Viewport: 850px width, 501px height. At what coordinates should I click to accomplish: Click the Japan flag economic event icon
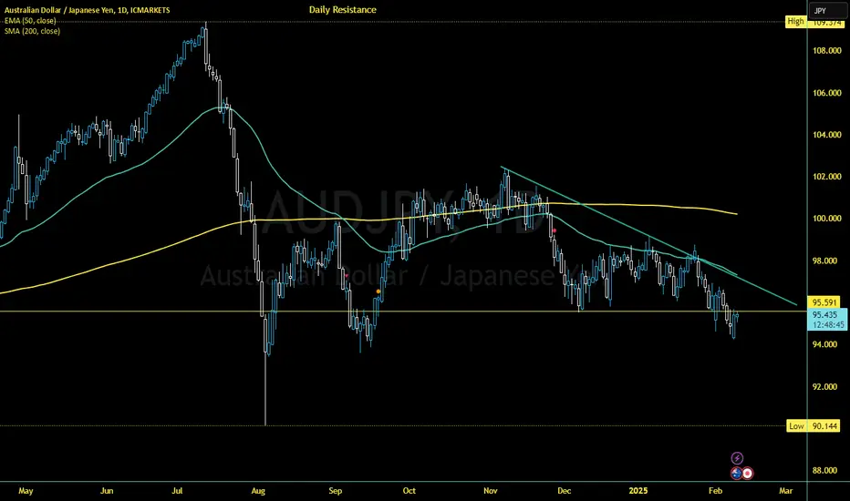click(x=748, y=474)
